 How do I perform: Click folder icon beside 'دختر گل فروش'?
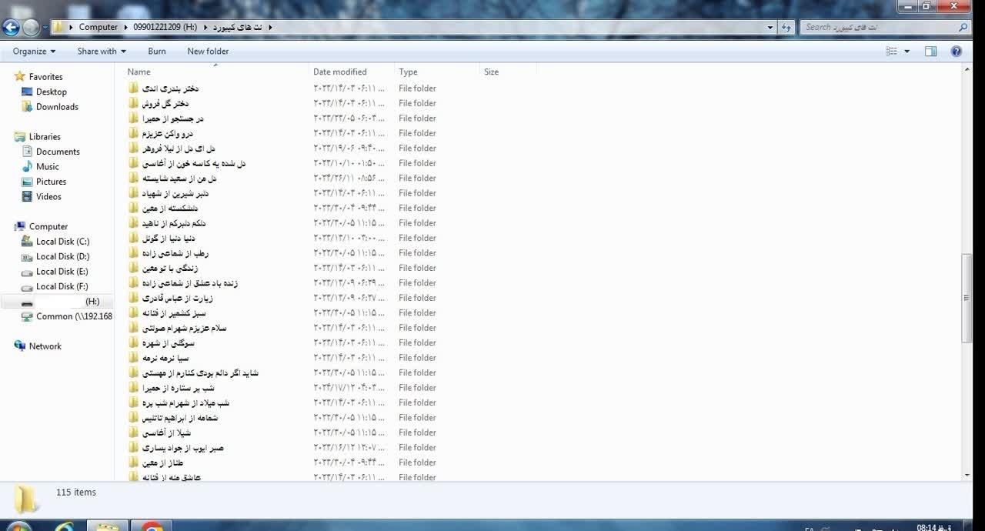click(x=133, y=103)
